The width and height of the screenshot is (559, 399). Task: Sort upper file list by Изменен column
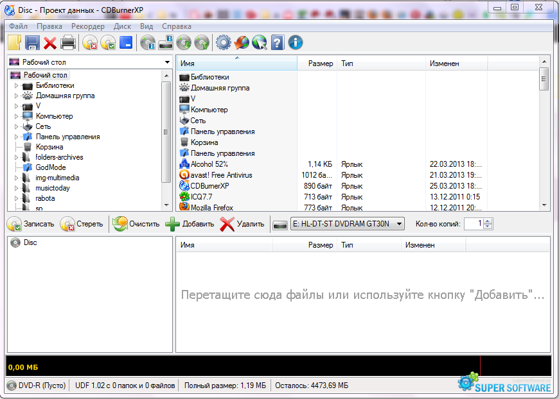coord(456,64)
